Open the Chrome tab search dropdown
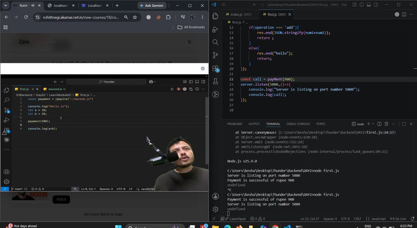Image resolution: width=417 pixels, height=228 pixels. point(6,5)
